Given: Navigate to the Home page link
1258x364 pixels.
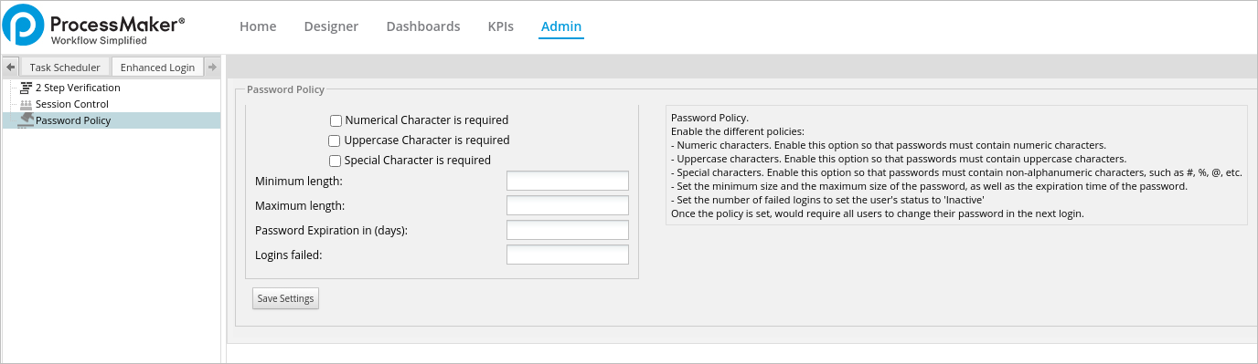Looking at the screenshot, I should (x=258, y=26).
